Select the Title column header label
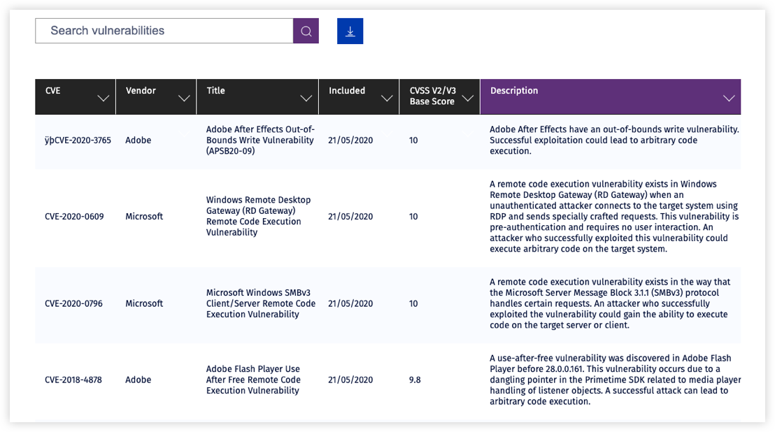Screen dimensions: 775x432 tap(215, 91)
